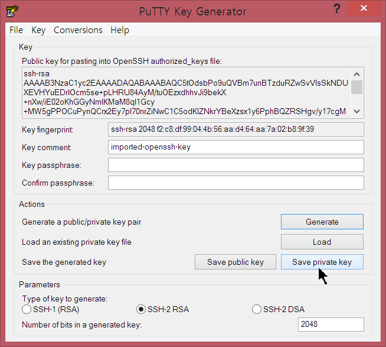The width and height of the screenshot is (386, 347).
Task: Click the question mark help button
Action: point(337,9)
